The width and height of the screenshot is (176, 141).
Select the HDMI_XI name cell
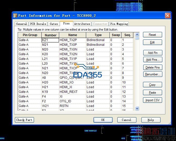click(x=73, y=87)
